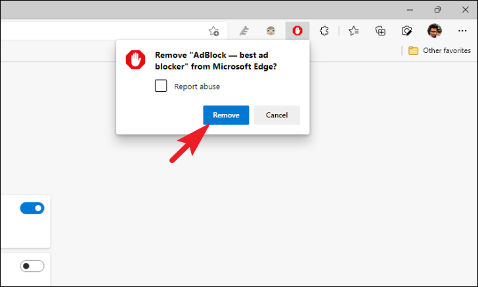478x287 pixels.
Task: Add this page to favorites star
Action: [x=213, y=31]
